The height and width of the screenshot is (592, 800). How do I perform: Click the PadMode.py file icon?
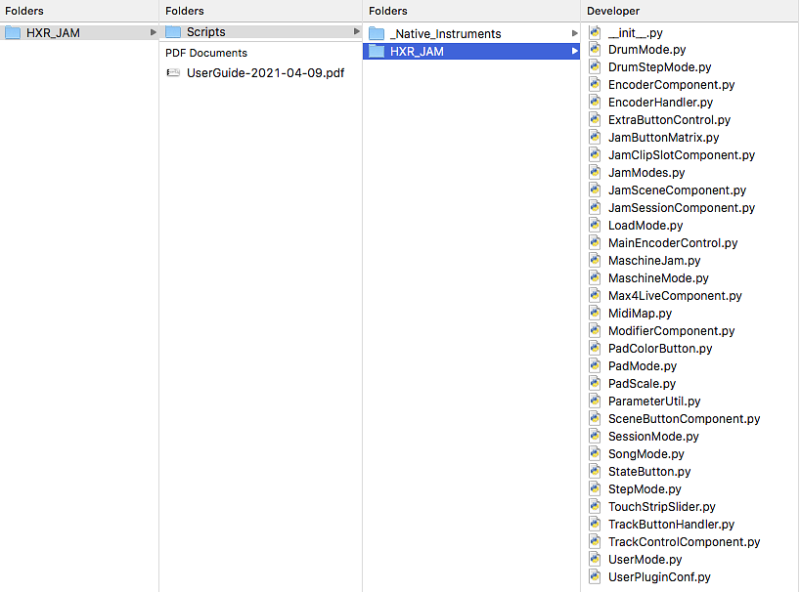(595, 365)
